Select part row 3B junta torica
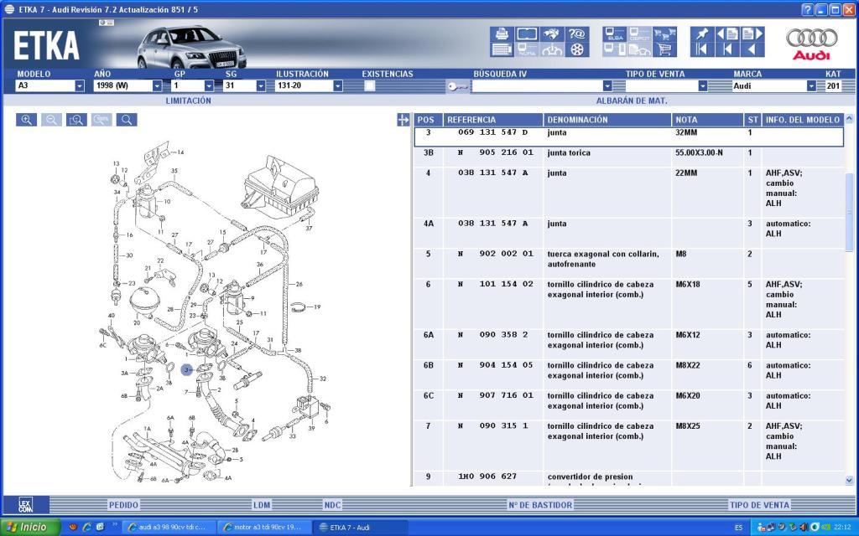 coord(629,157)
